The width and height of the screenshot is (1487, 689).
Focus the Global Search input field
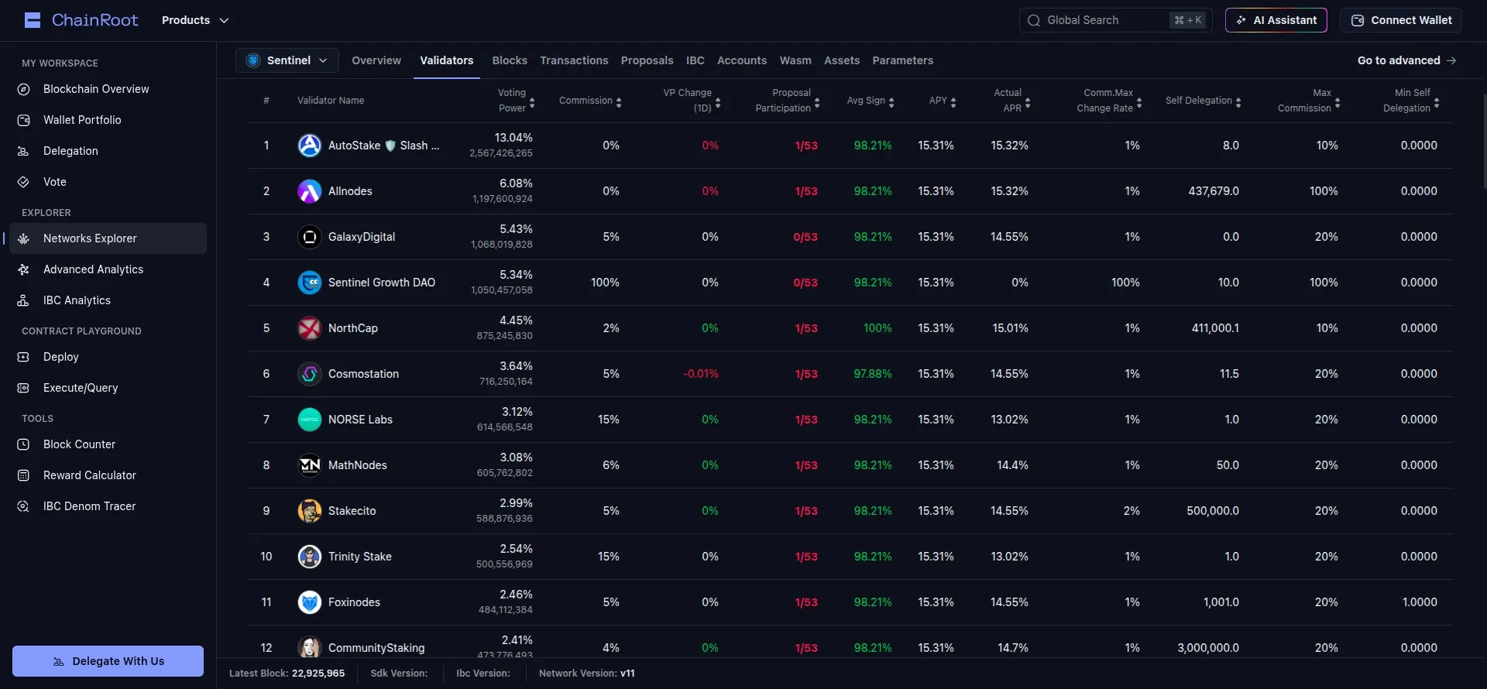pos(1115,20)
